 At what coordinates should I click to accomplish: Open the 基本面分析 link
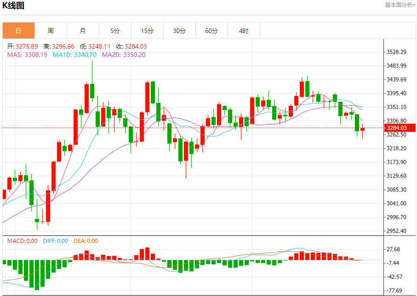[x=400, y=5]
